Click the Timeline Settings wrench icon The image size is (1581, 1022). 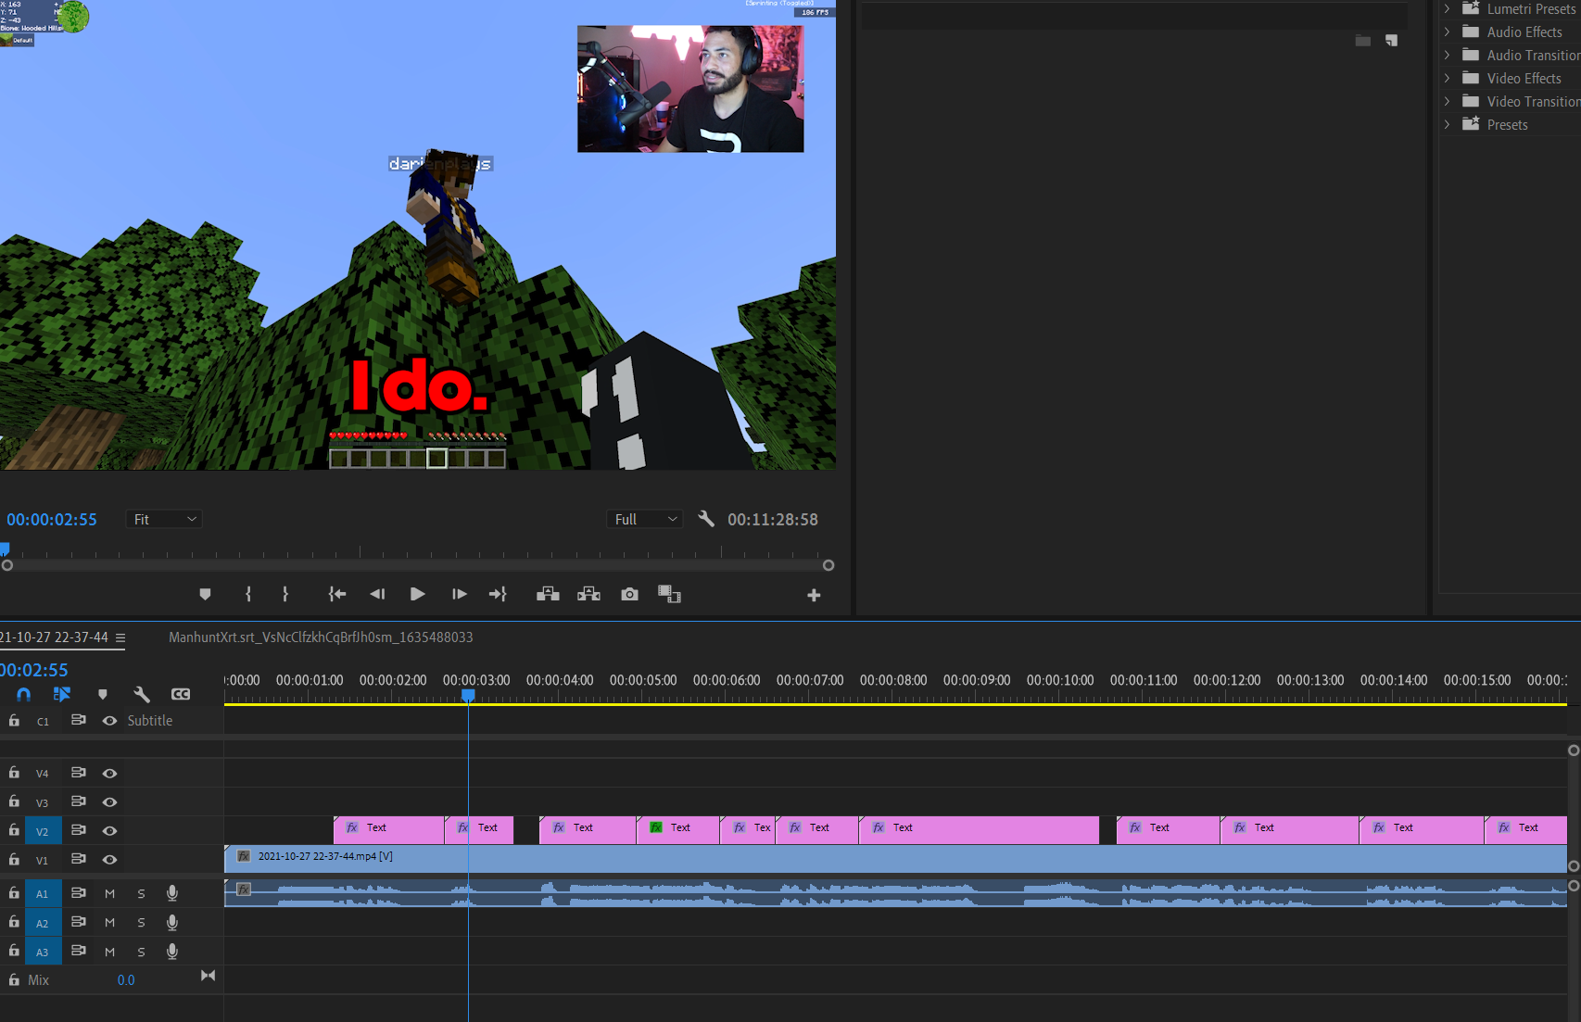(x=142, y=694)
